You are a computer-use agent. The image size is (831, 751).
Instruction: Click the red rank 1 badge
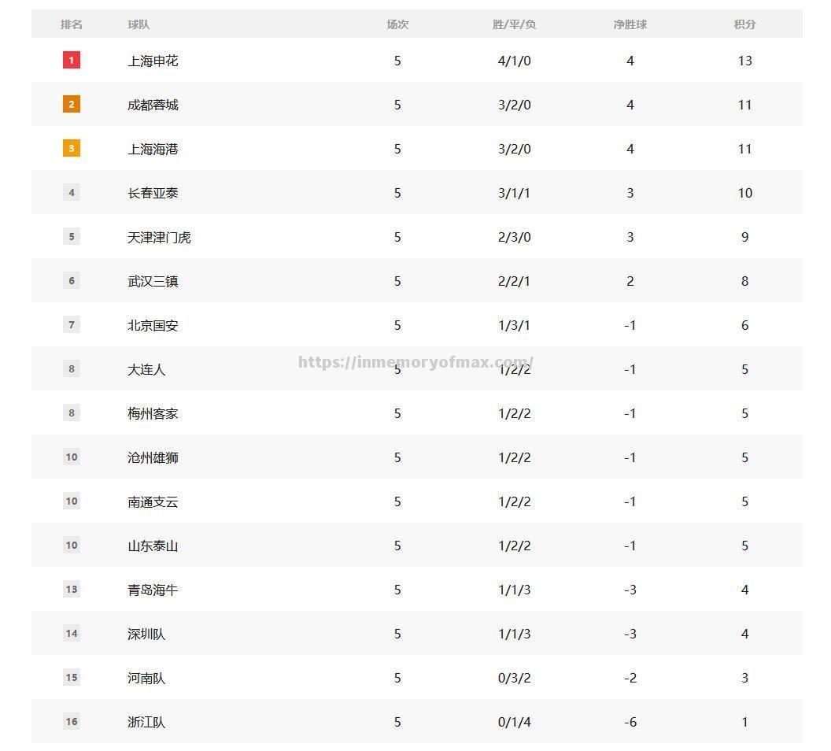[72, 60]
